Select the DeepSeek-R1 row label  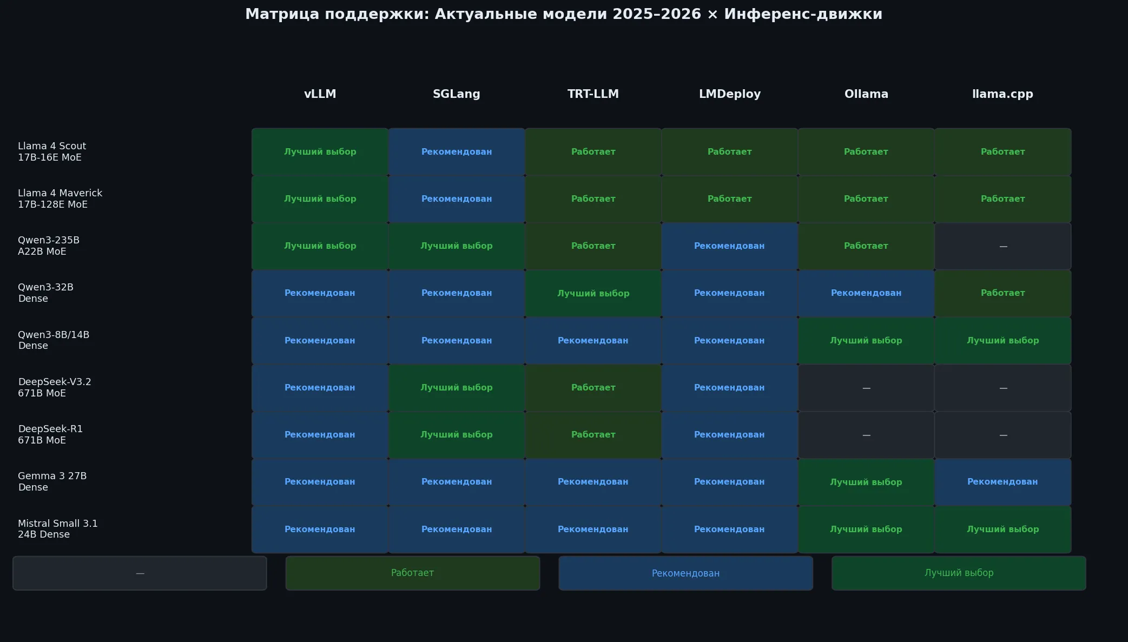point(50,434)
